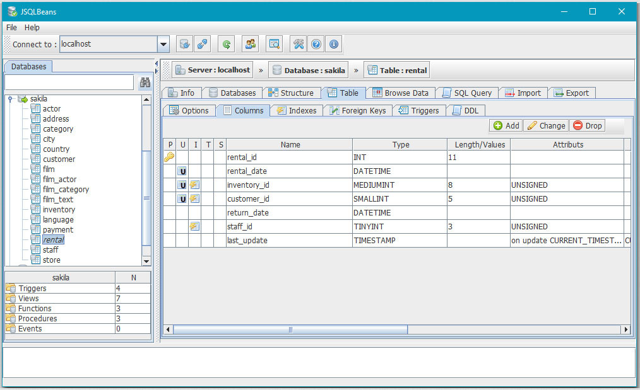The height and width of the screenshot is (390, 640).
Task: Click the Drop column button
Action: tap(588, 125)
